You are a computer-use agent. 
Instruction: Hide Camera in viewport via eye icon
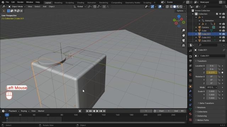click(220, 27)
